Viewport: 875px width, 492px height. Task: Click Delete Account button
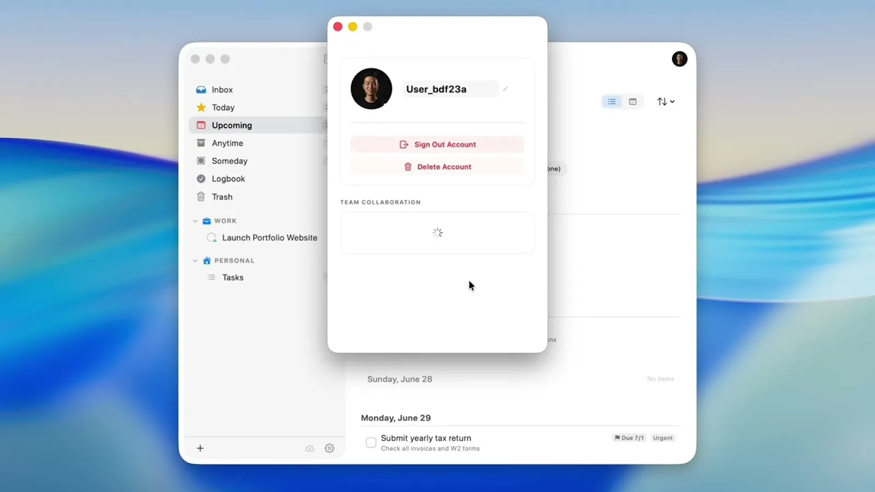click(x=437, y=167)
